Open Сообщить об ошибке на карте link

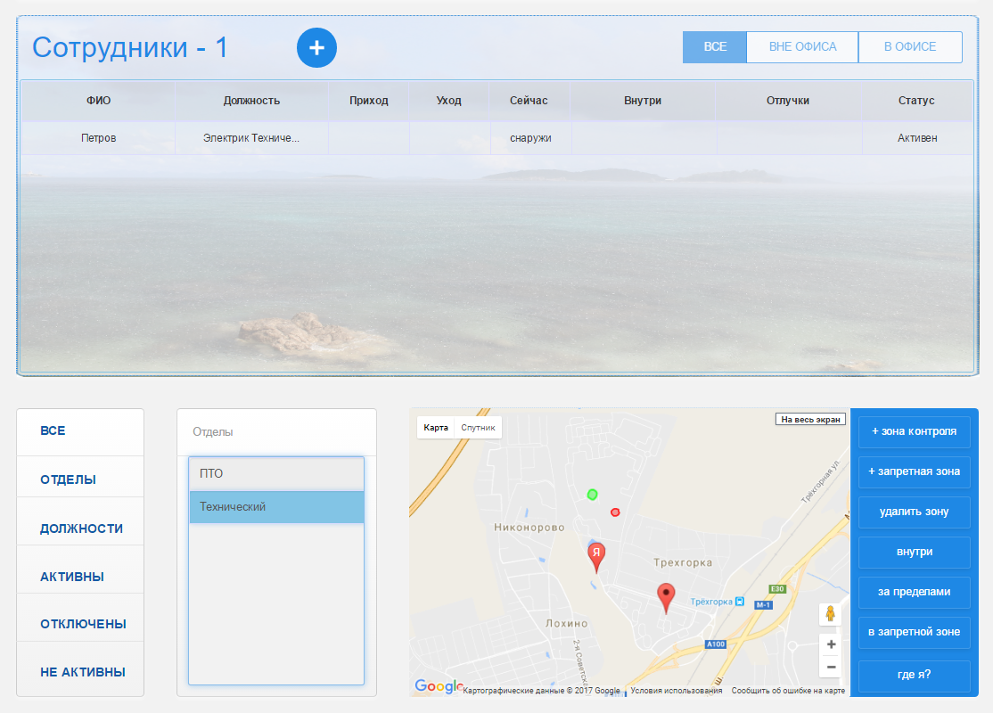[789, 691]
